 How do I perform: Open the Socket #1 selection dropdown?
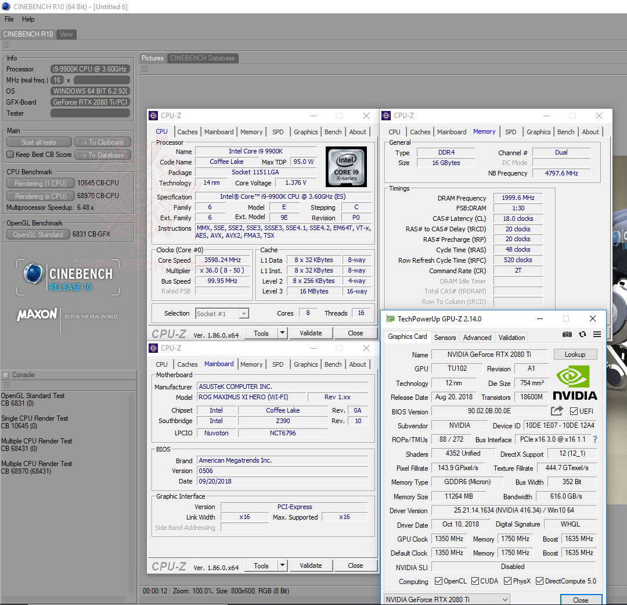[244, 314]
